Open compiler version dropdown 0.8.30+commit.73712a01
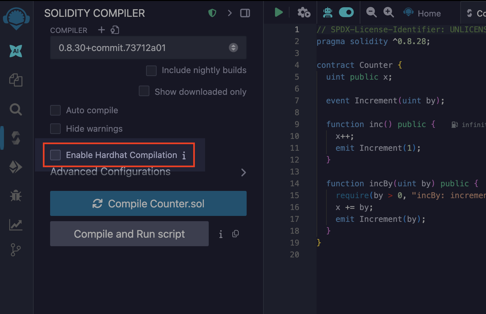The width and height of the screenshot is (486, 314). pyautogui.click(x=148, y=48)
